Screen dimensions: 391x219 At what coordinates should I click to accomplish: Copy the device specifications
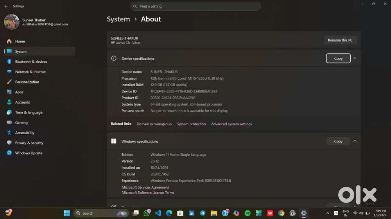pyautogui.click(x=338, y=58)
